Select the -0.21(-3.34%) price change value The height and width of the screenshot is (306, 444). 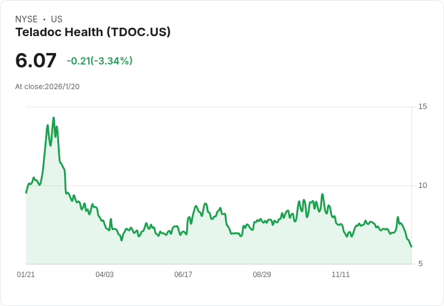pos(100,61)
